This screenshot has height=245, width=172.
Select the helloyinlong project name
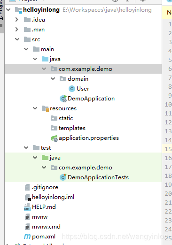[x=41, y=10]
